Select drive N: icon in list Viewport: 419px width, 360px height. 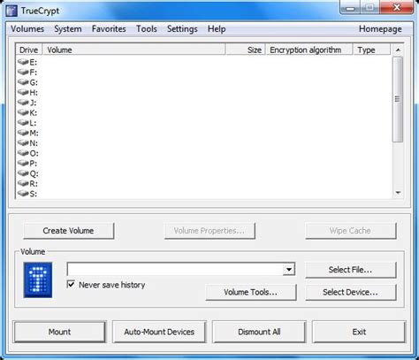23,142
